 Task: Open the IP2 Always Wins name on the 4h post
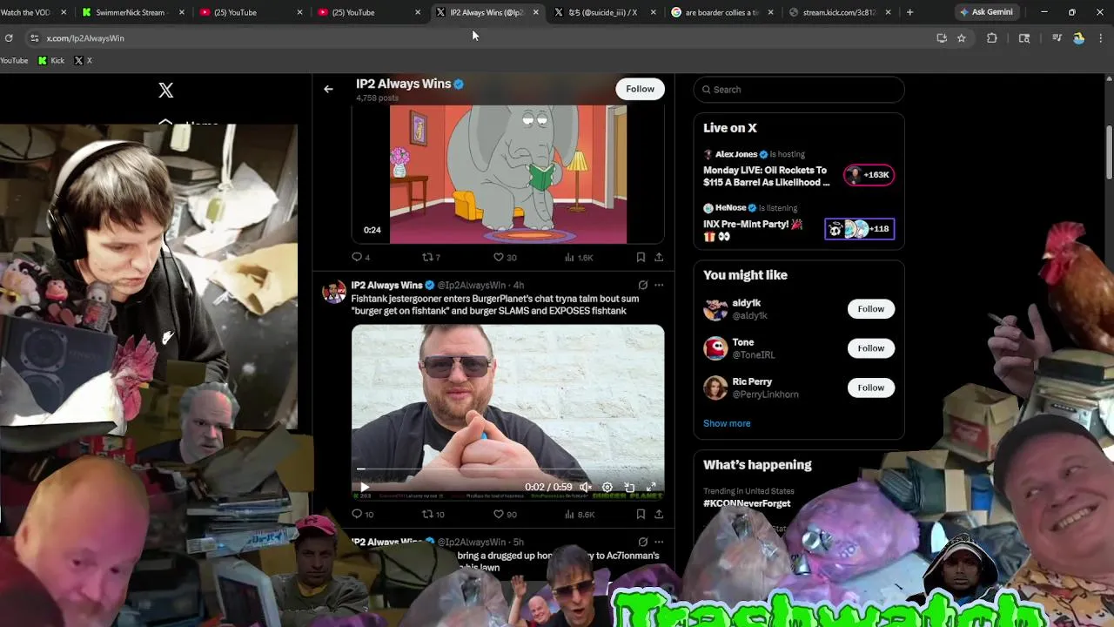tap(386, 285)
